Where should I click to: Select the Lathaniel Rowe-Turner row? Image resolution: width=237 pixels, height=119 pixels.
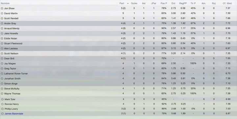pyautogui.click(x=118, y=74)
